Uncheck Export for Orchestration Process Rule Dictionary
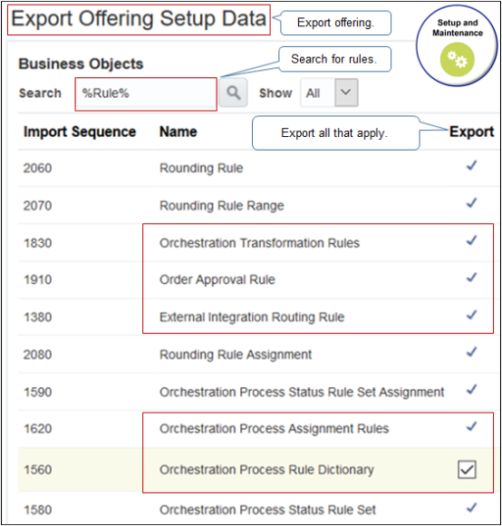This screenshot has height=526, width=502. 467,469
